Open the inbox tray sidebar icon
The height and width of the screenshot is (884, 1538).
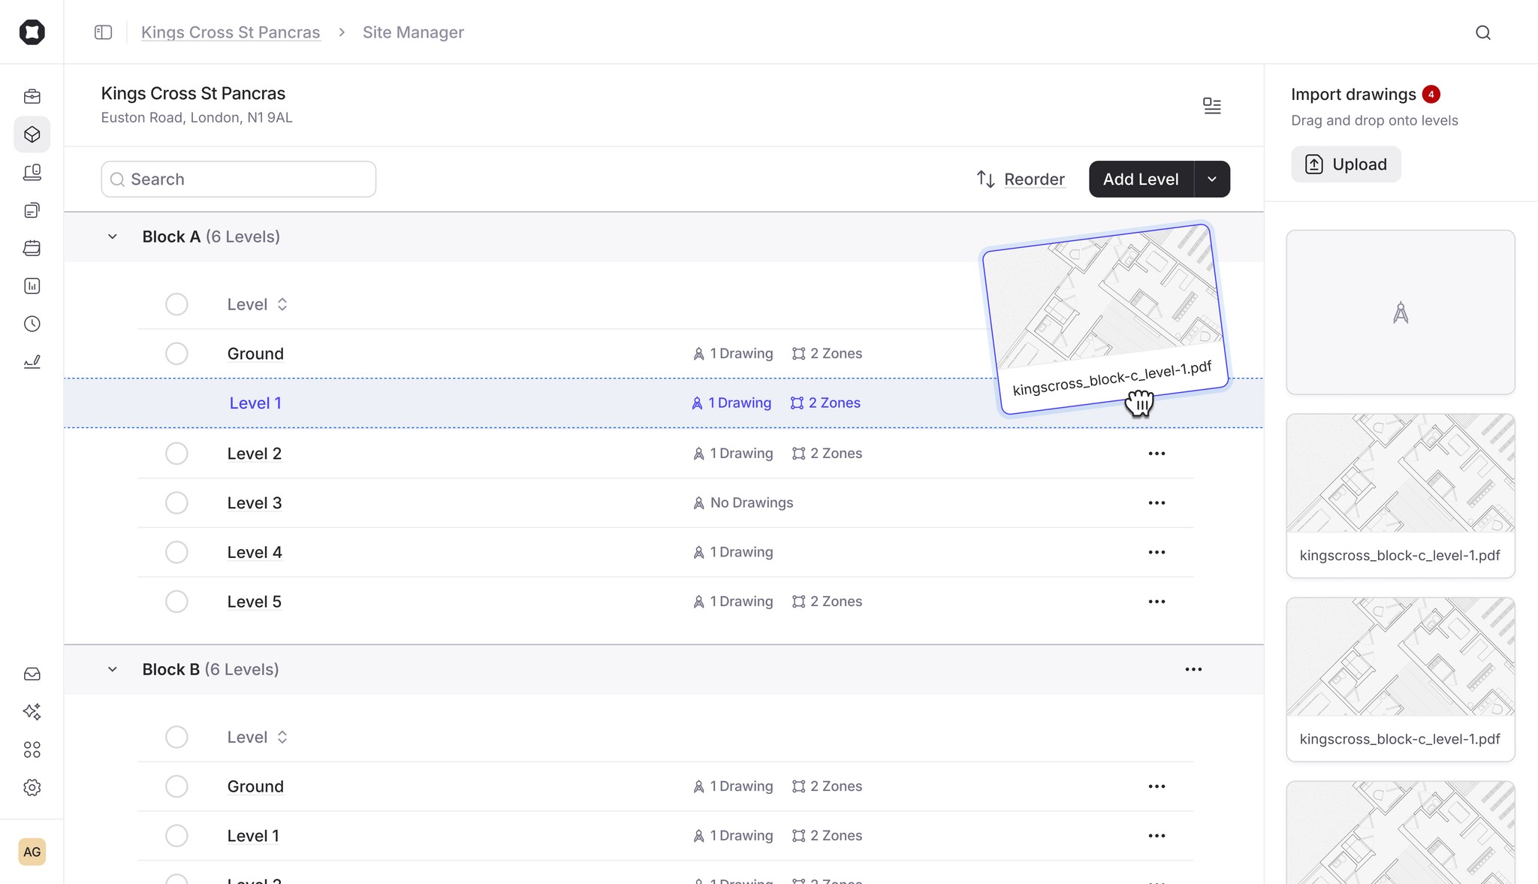pyautogui.click(x=32, y=674)
